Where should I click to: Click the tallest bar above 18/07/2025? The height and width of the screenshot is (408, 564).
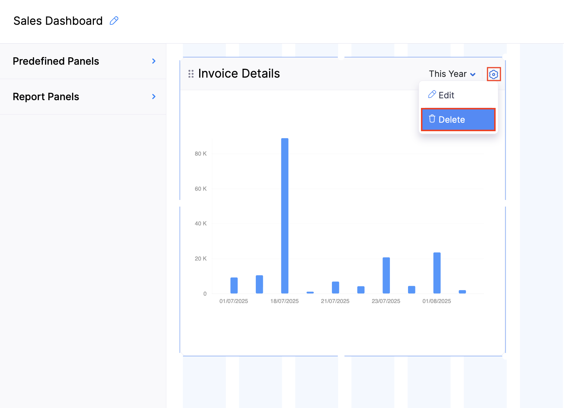point(285,216)
